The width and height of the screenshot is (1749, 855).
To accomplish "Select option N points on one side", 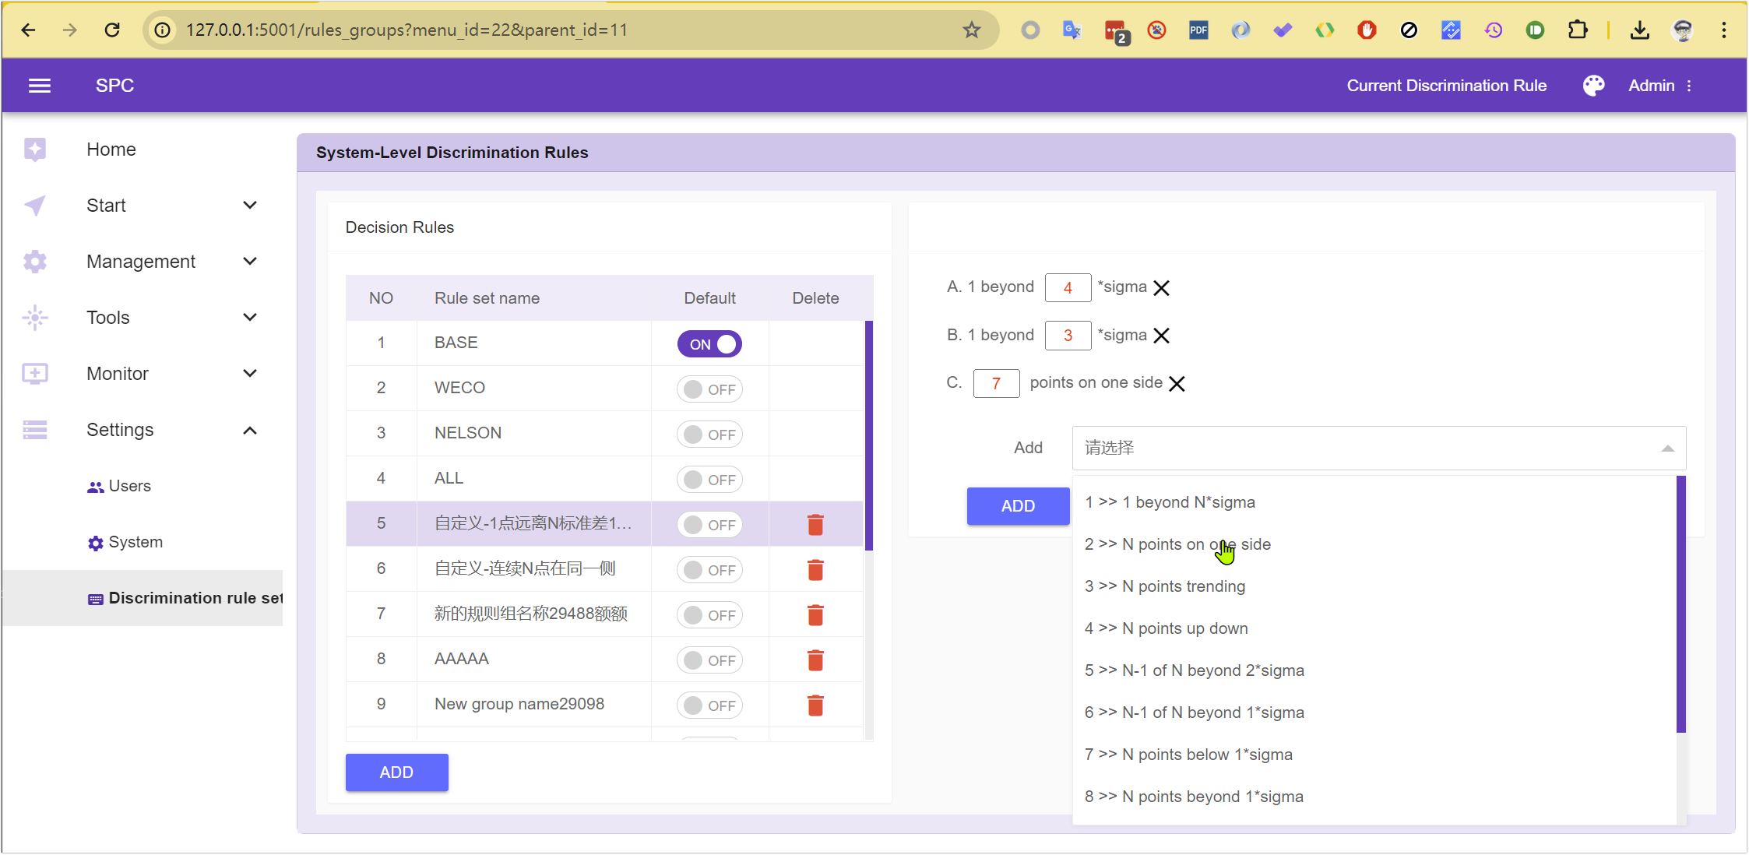I will click(1374, 544).
